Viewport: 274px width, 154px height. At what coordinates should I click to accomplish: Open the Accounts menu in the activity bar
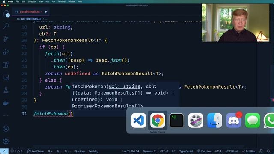[x=6, y=129]
